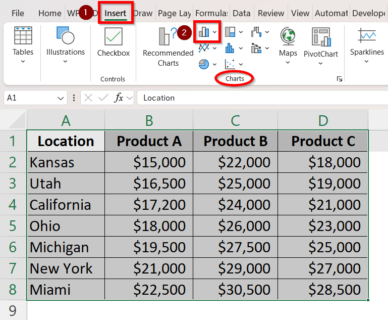
Task: Click the Insert Waterfall or Funnel Chart icon
Action: pyautogui.click(x=256, y=32)
